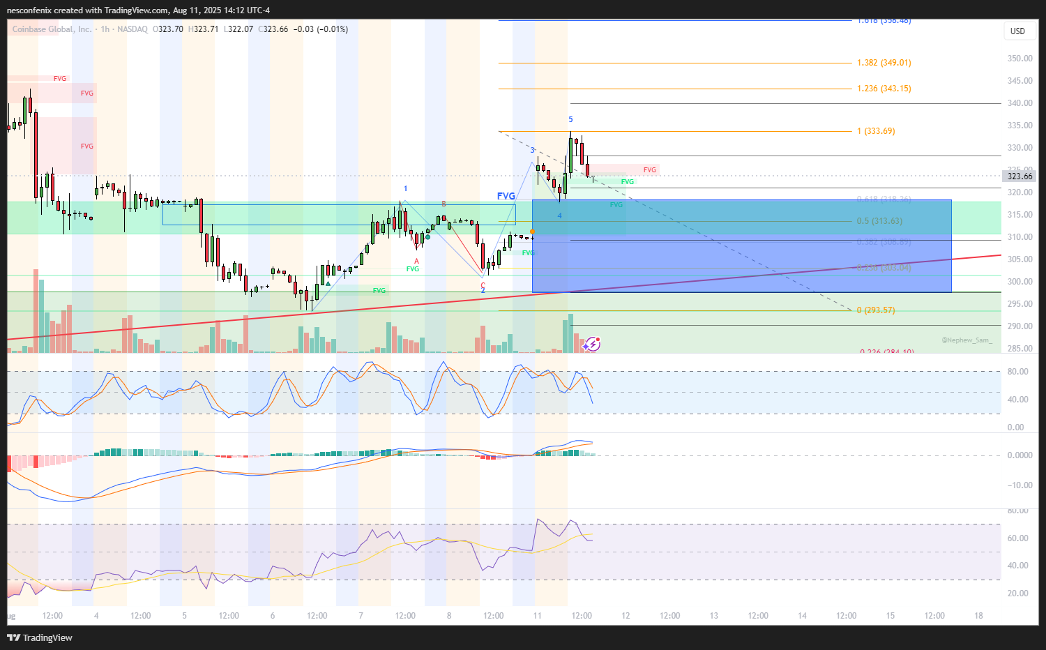
Task: Click the Fib label 0 (293.57)
Action: tap(876, 310)
